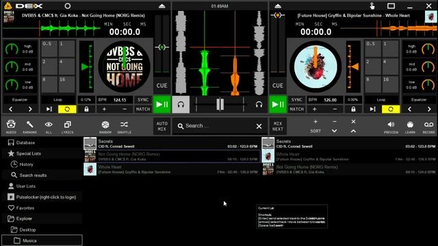Screen dimensions: 438x246
Task: Toggle left deck key lock icon
Action: pos(86,109)
